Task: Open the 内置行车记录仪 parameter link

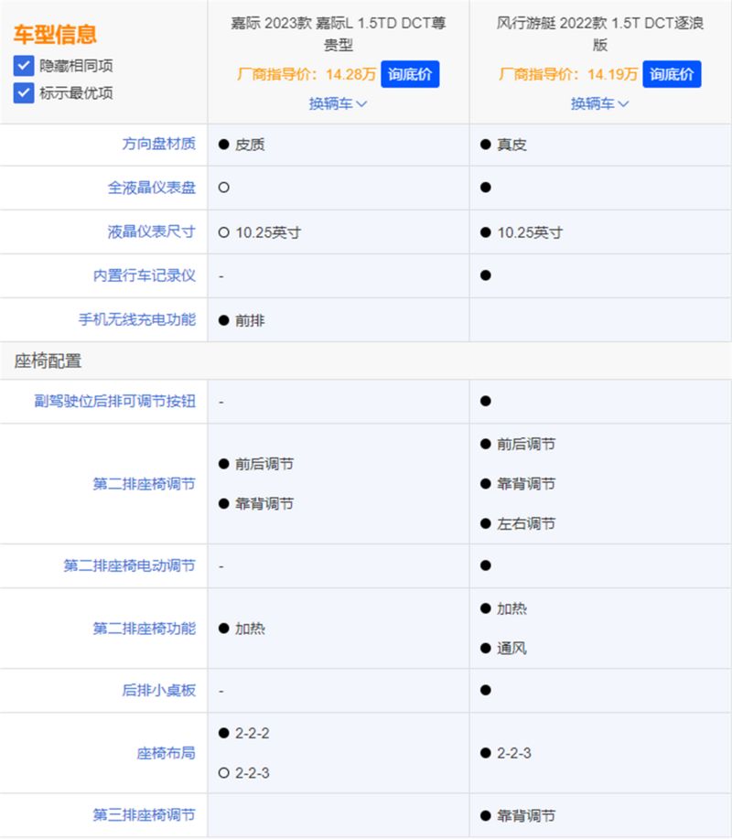Action: click(145, 275)
